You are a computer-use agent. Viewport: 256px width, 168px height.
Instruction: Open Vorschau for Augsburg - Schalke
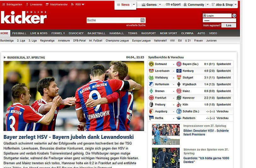222,111
